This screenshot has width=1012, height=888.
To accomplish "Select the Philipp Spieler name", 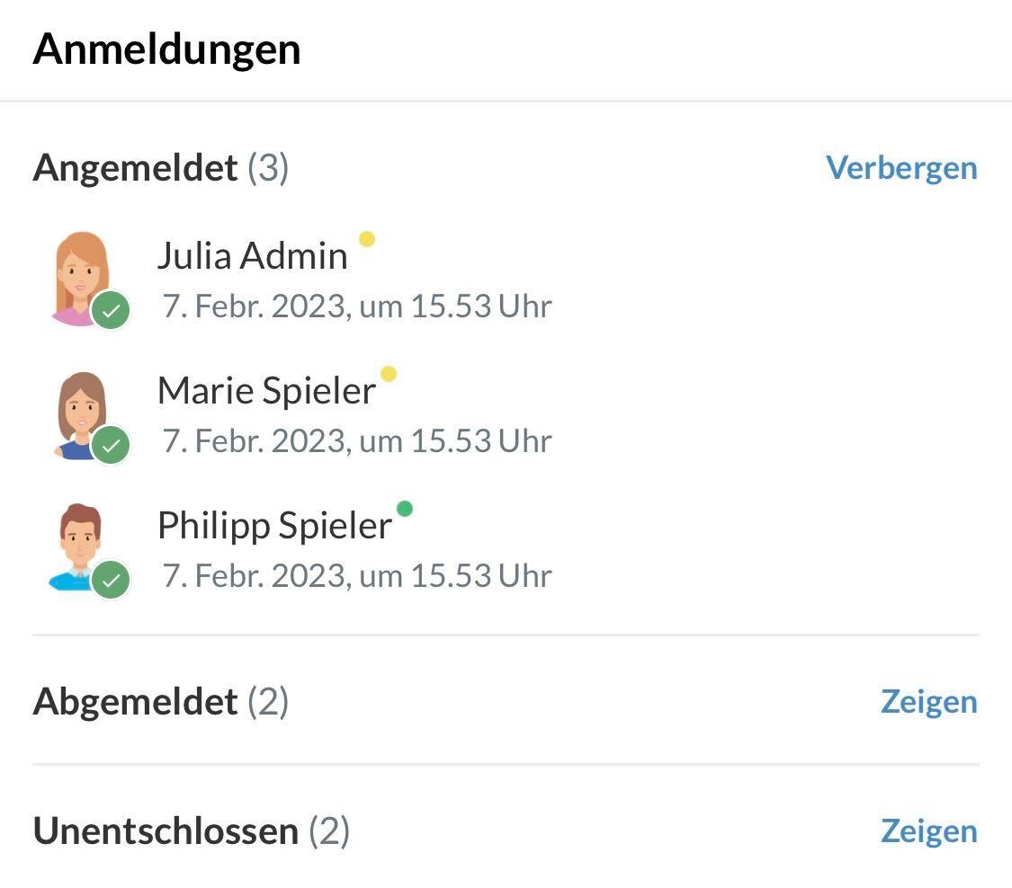I will tap(275, 525).
